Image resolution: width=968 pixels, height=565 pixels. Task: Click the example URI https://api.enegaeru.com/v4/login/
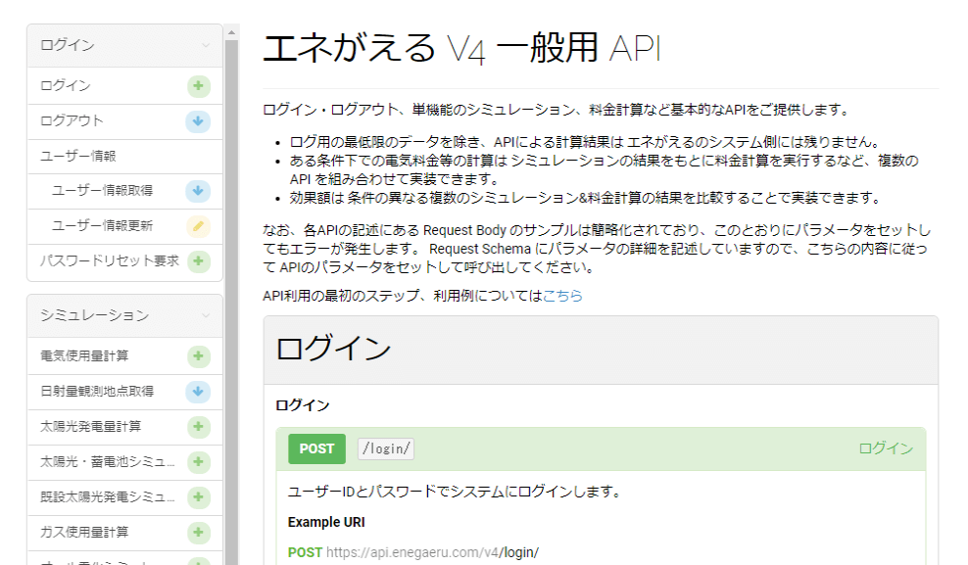tap(432, 552)
